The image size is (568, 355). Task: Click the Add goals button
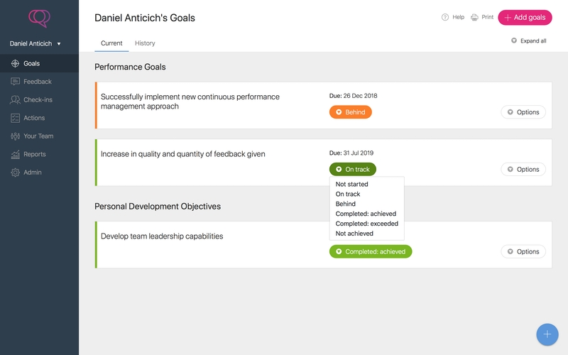pyautogui.click(x=525, y=17)
